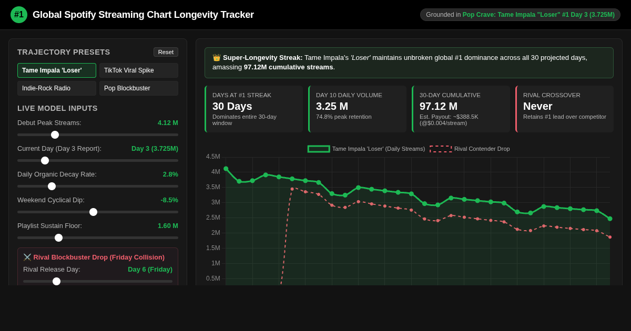631x331 pixels.
Task: Click the 'Retains #1 lead over competitor' text
Action: pyautogui.click(x=565, y=117)
